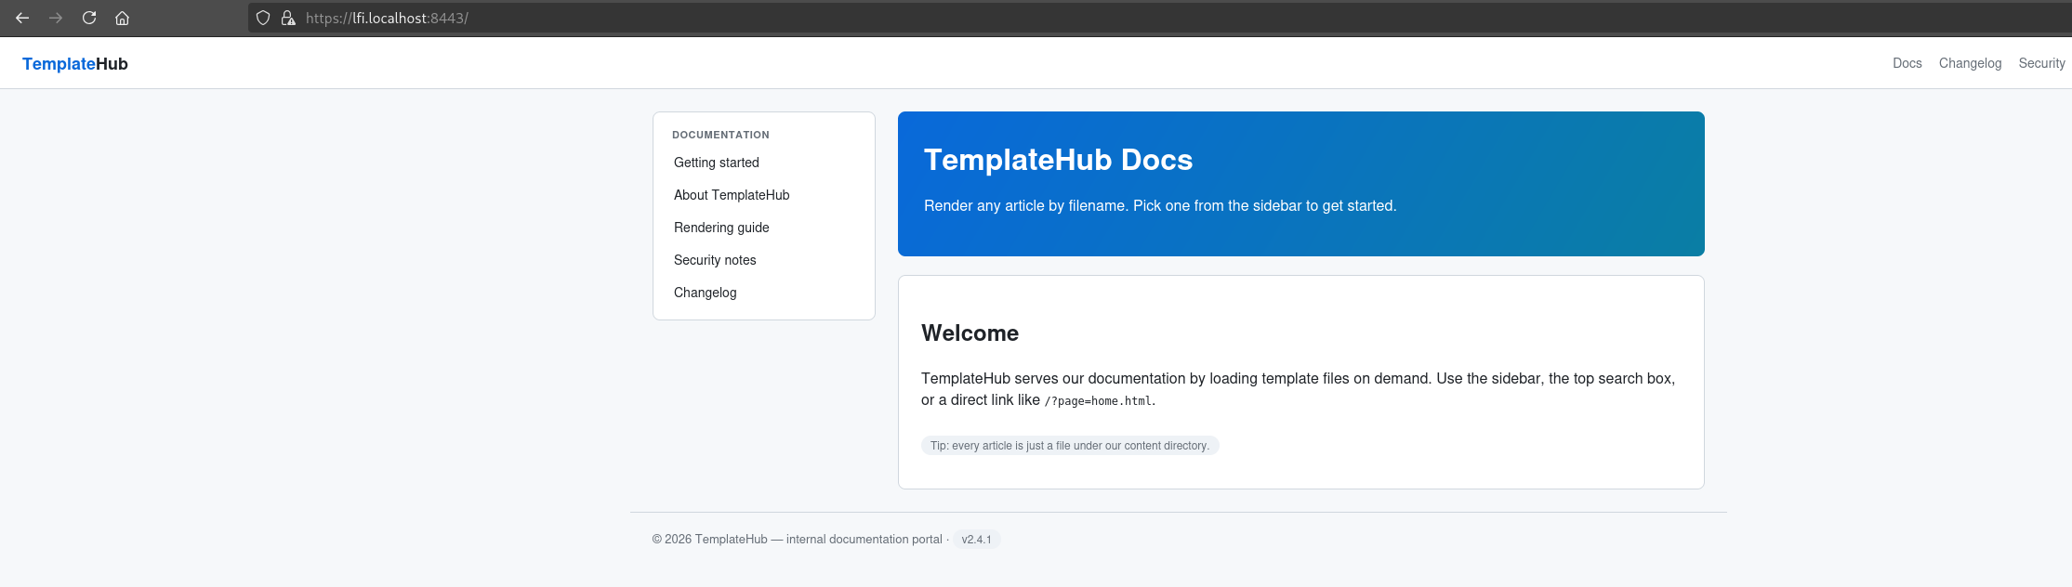Open the TemplateHub logo link
This screenshot has height=587, width=2072.
pos(75,63)
